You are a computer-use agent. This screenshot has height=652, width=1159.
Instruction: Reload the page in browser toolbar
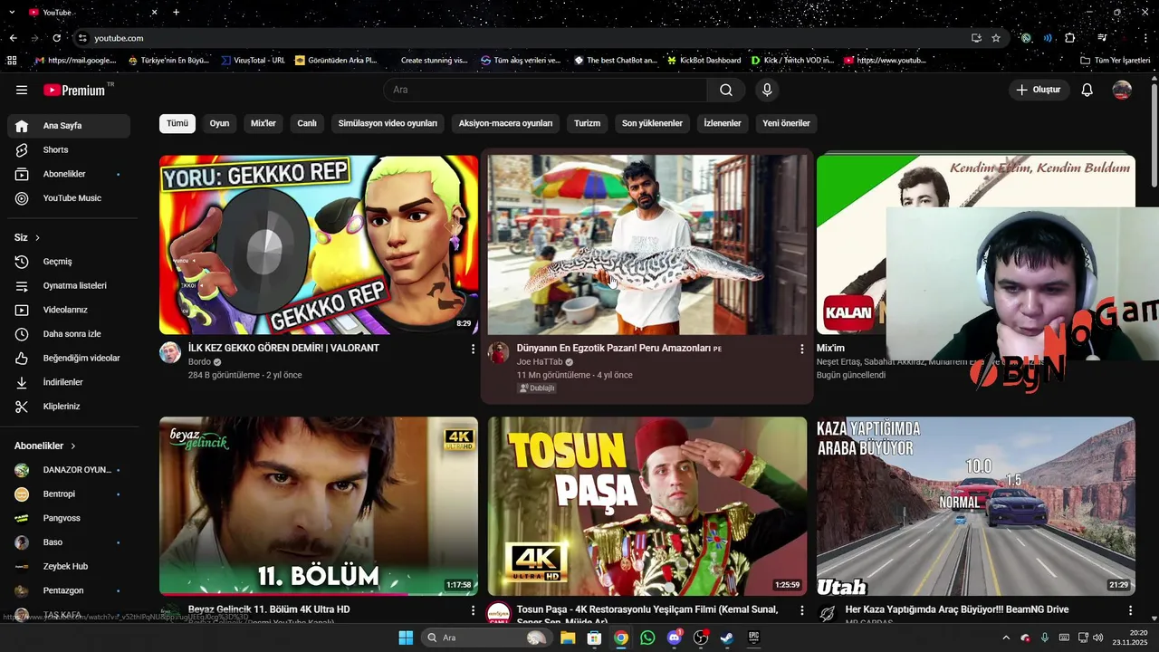coord(56,38)
